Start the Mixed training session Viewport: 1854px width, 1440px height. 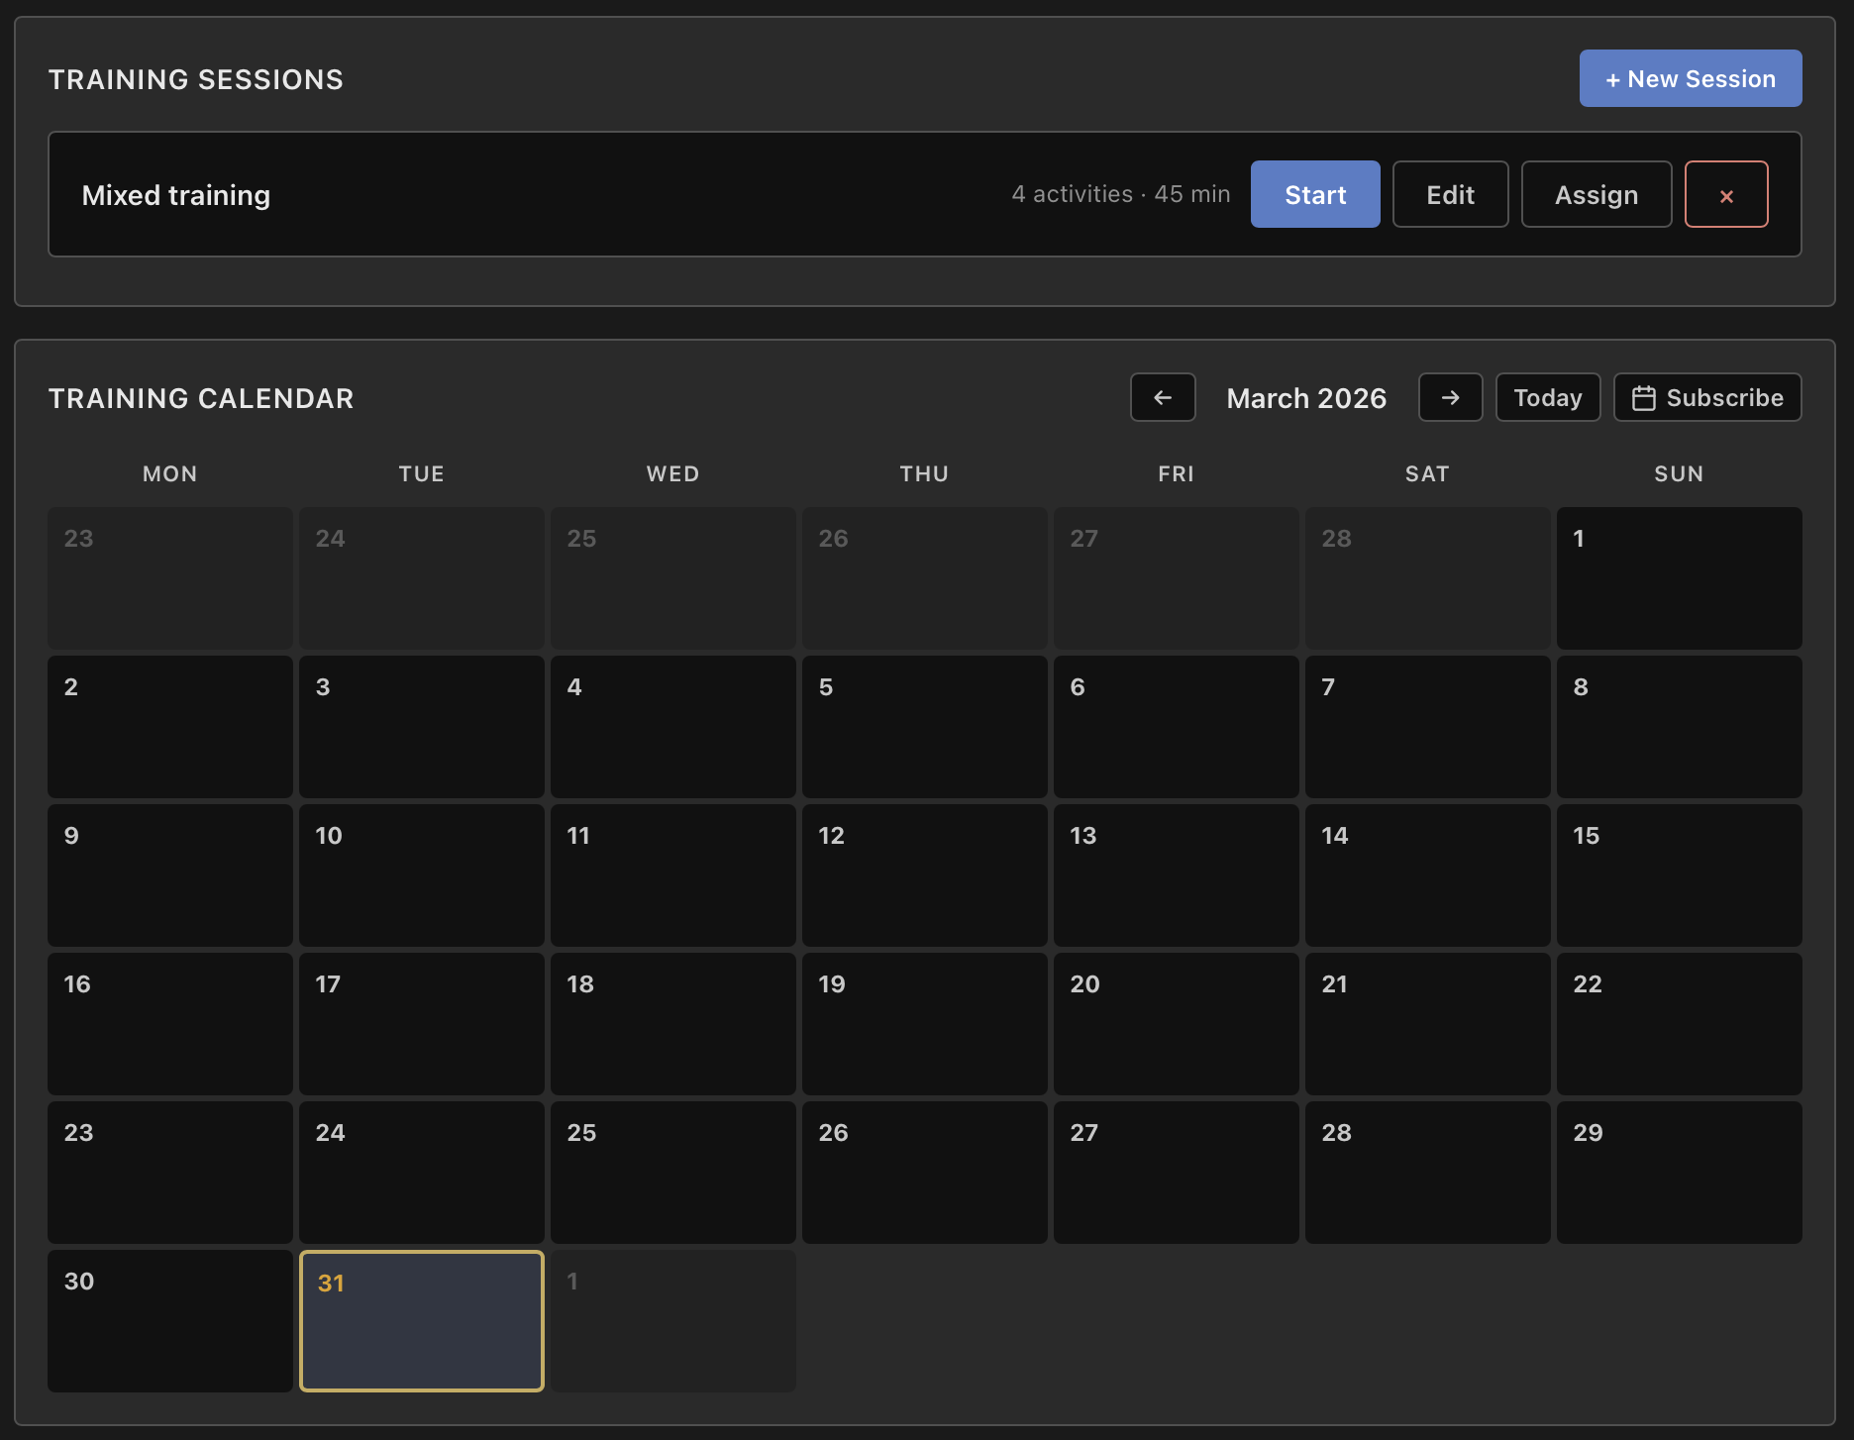coord(1315,194)
